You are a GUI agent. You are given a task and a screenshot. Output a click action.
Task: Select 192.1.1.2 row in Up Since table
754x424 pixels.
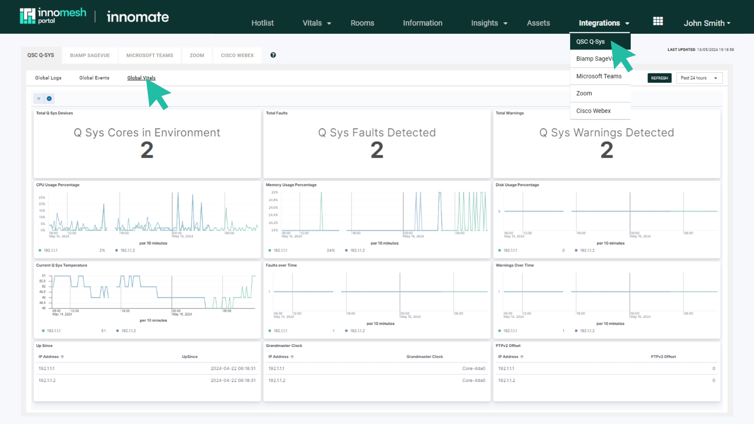(147, 380)
